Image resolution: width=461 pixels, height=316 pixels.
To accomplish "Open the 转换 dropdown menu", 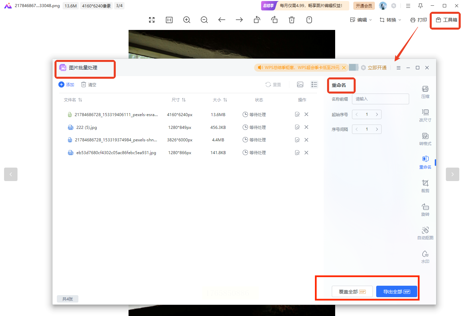I will (390, 20).
